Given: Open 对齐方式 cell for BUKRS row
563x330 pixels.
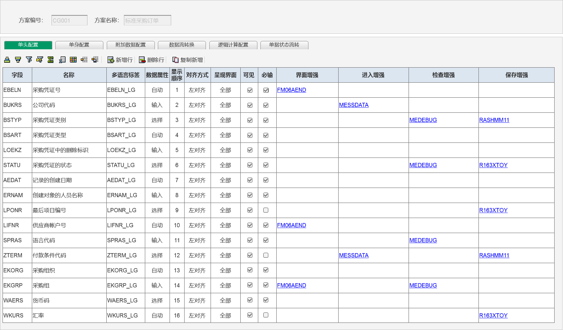Looking at the screenshot, I should pyautogui.click(x=197, y=105).
